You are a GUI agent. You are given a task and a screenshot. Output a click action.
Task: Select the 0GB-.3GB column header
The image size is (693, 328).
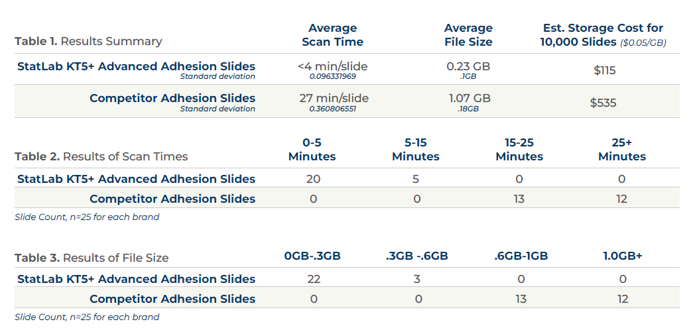312,256
